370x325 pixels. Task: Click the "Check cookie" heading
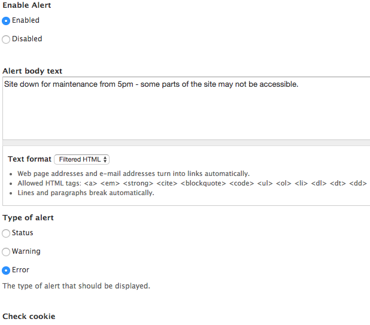tap(29, 316)
